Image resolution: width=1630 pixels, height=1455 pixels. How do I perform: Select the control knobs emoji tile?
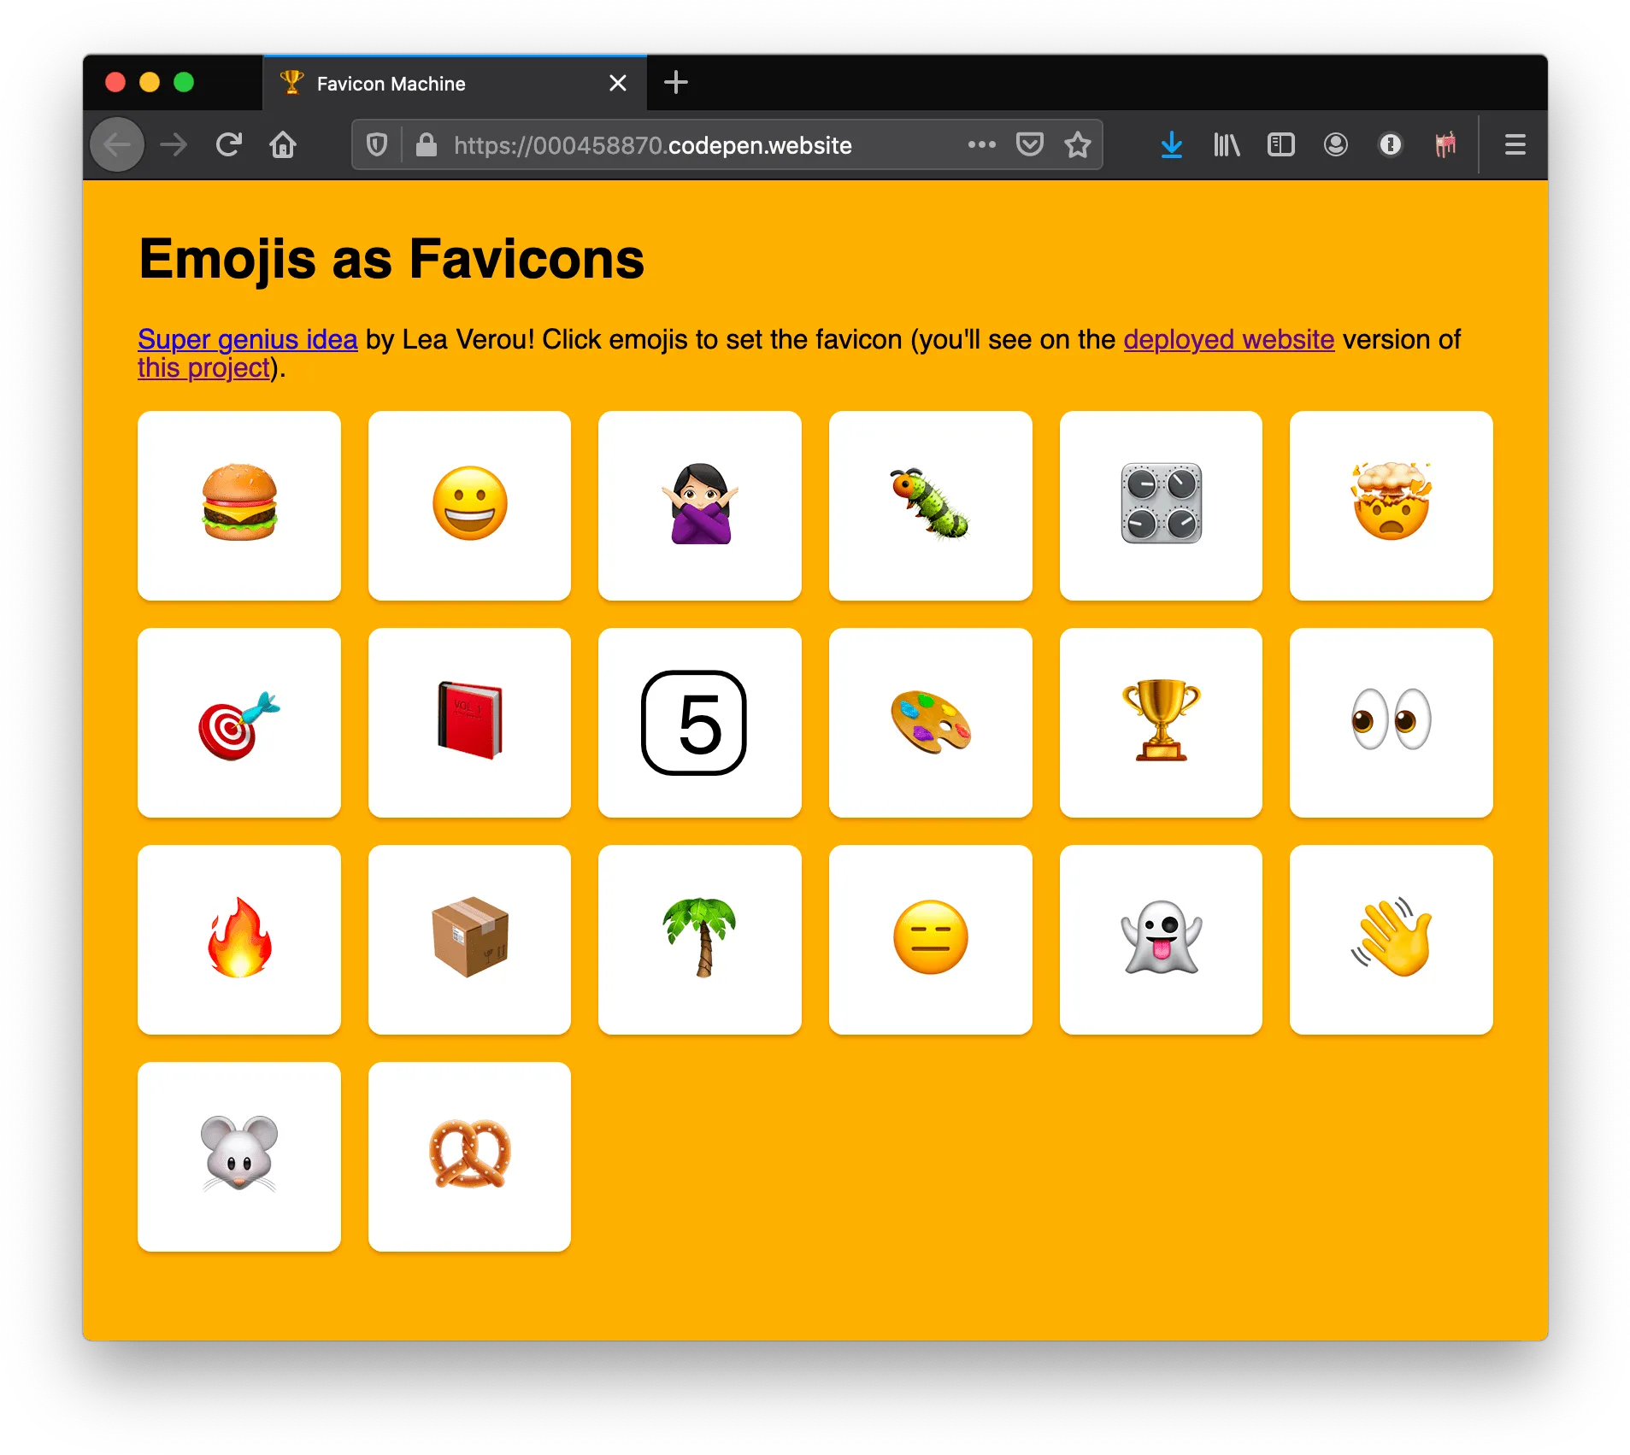click(1161, 505)
